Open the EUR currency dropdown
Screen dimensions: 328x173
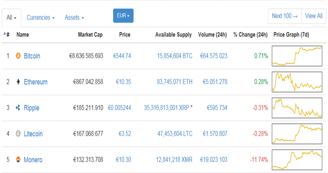tap(123, 16)
